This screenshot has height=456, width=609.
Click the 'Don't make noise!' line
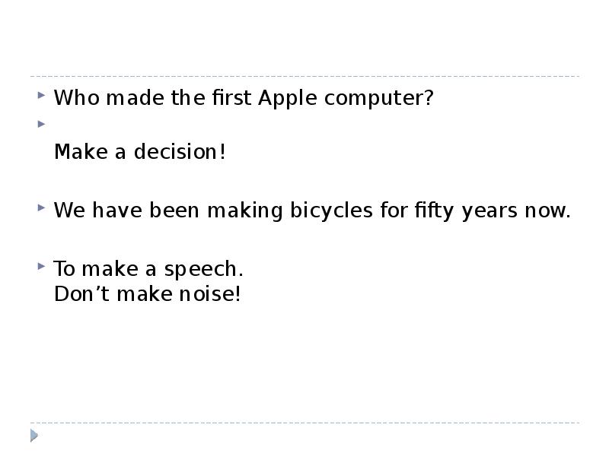(148, 294)
